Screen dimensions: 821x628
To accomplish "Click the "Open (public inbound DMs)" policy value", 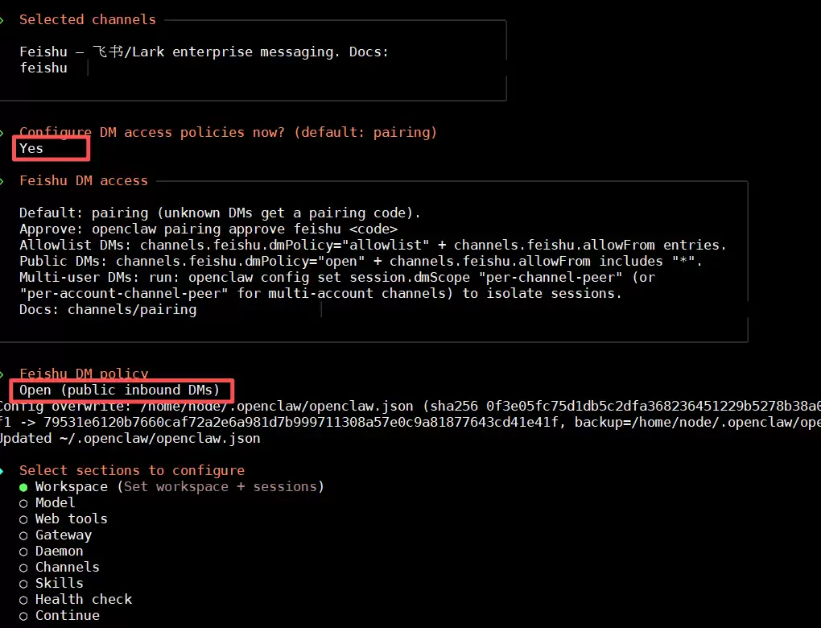I will click(x=119, y=390).
